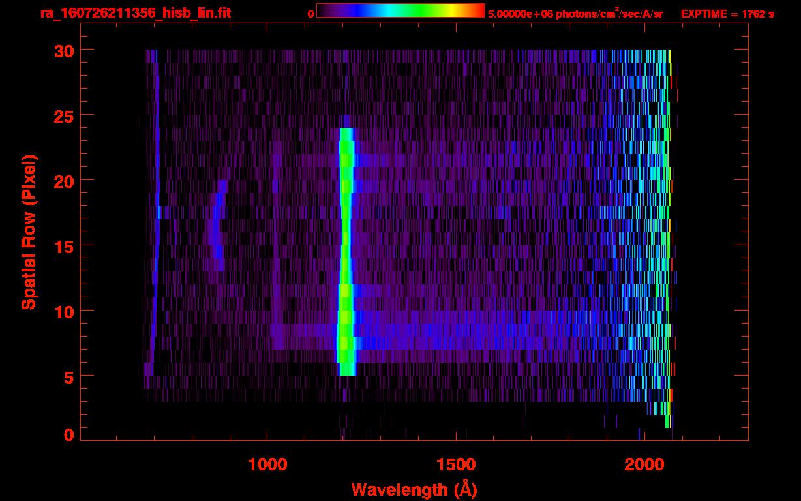Click the 1000 tick label on wavelength axis

(267, 464)
